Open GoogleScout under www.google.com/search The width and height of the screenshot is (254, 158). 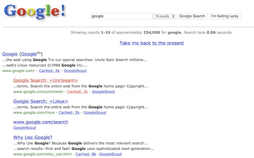[x=25, y=128]
